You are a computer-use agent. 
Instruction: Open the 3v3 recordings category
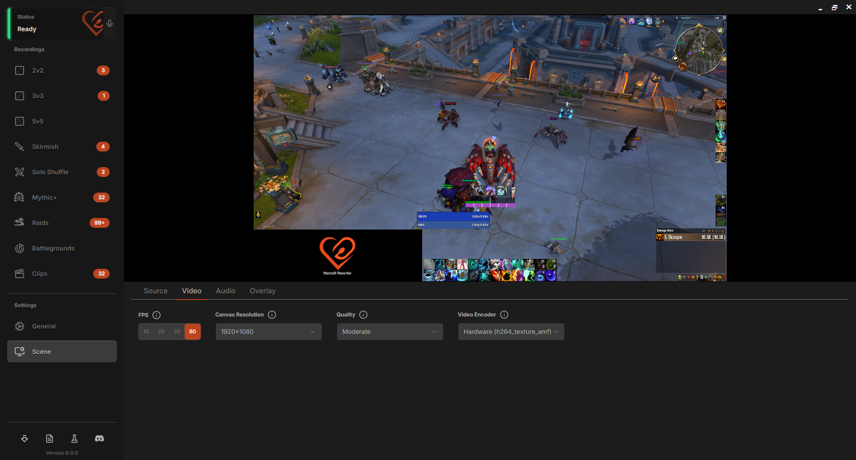(62, 96)
